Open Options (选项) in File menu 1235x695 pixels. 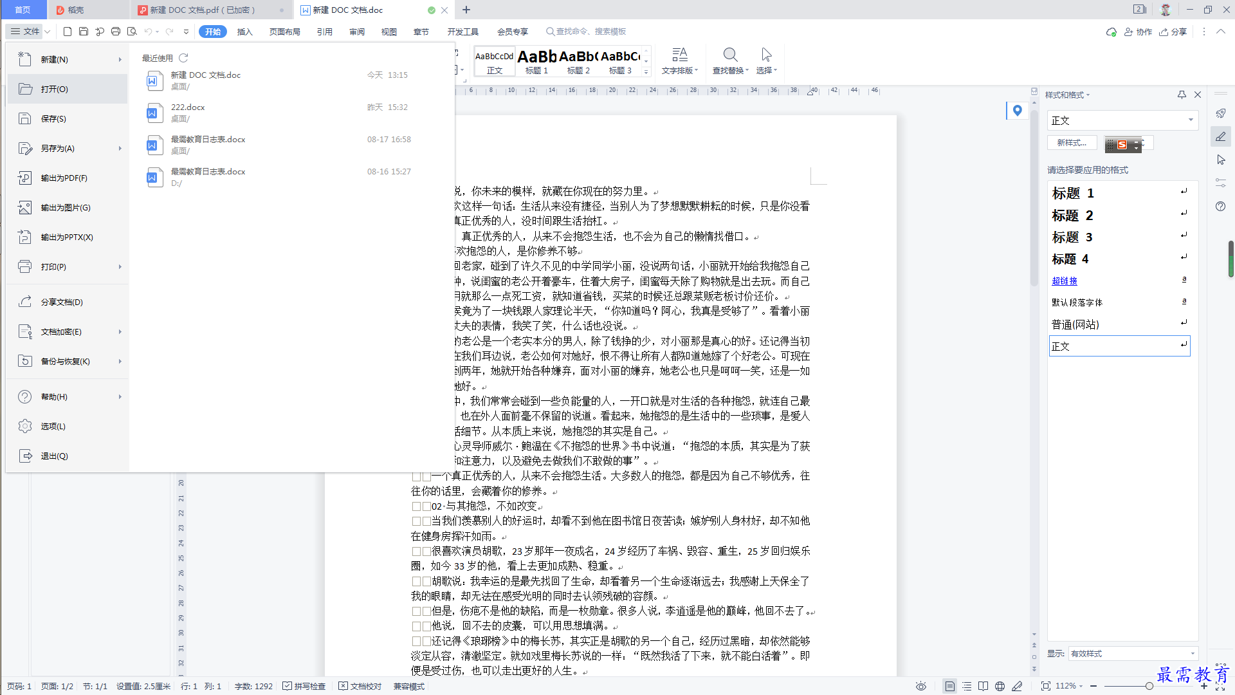[68, 426]
